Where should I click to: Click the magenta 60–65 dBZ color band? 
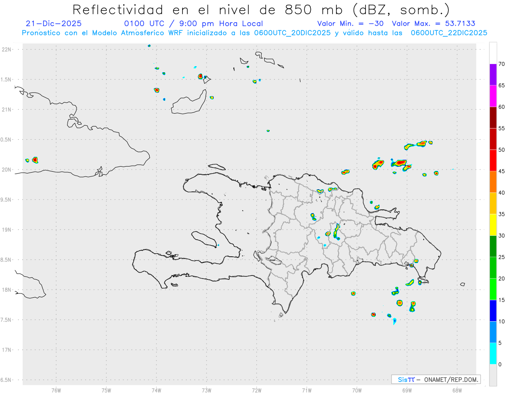493,96
